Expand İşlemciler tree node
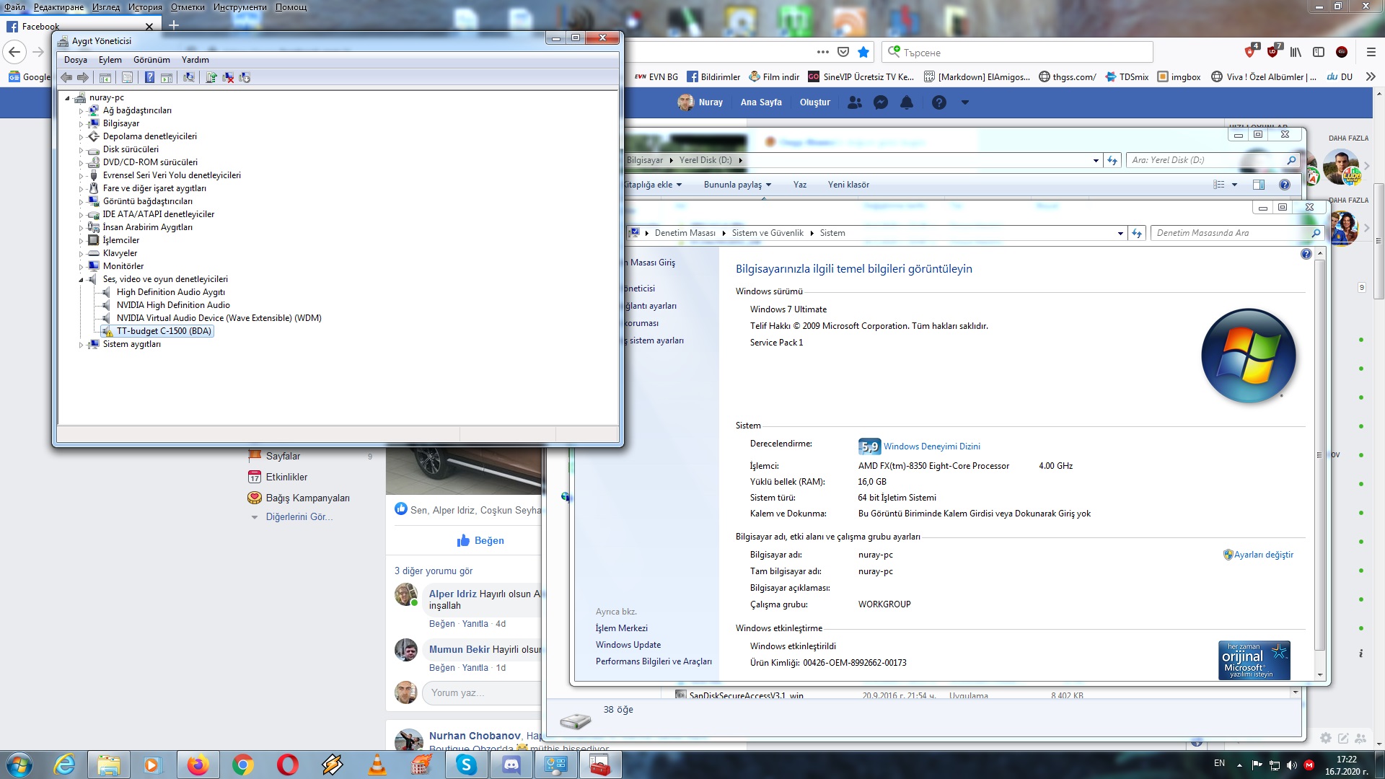The height and width of the screenshot is (779, 1385). point(82,241)
